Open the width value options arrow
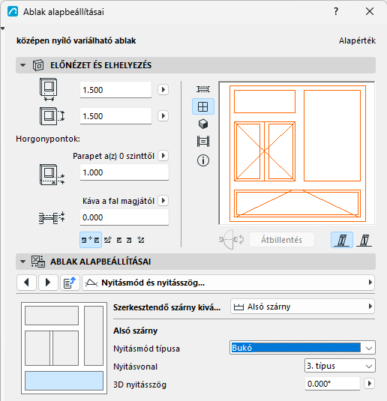This screenshot has width=387, height=401. [x=163, y=90]
